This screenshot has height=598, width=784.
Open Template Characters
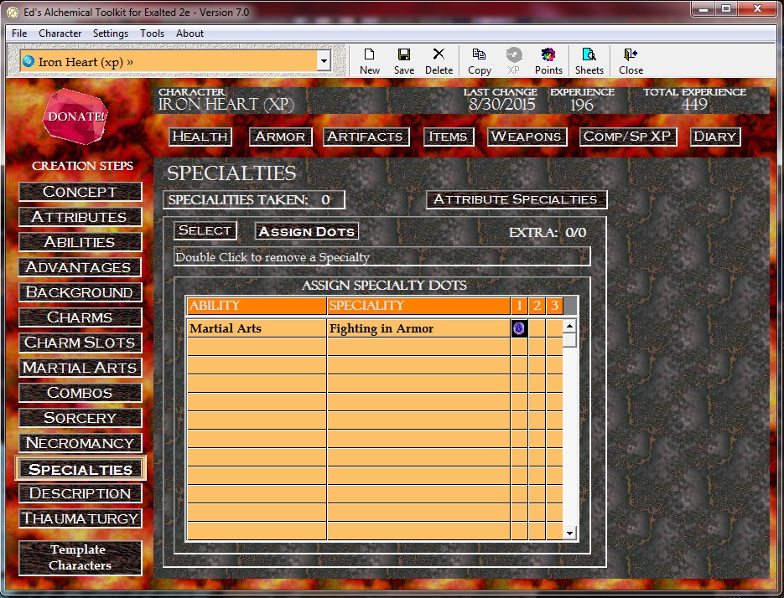pos(80,558)
